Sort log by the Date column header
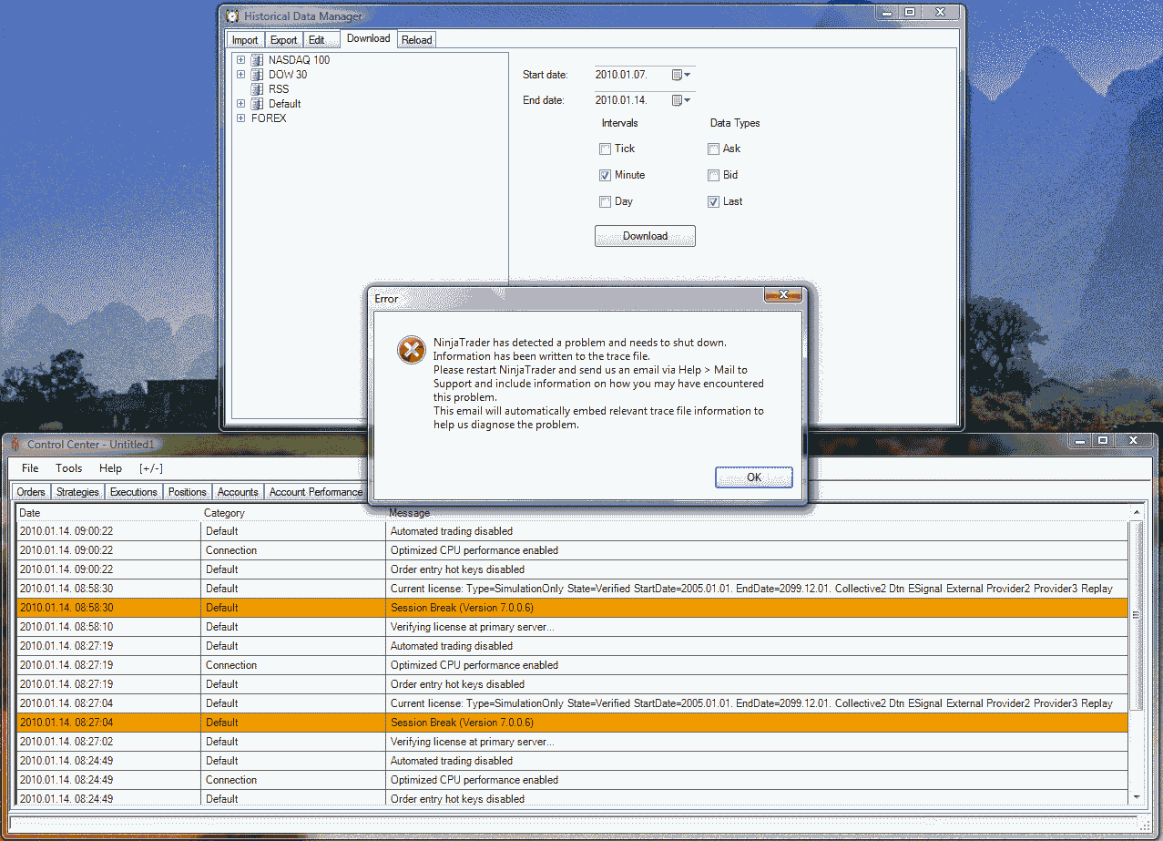 [x=108, y=513]
